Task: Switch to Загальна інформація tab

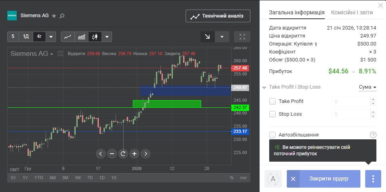Action: coord(297,12)
